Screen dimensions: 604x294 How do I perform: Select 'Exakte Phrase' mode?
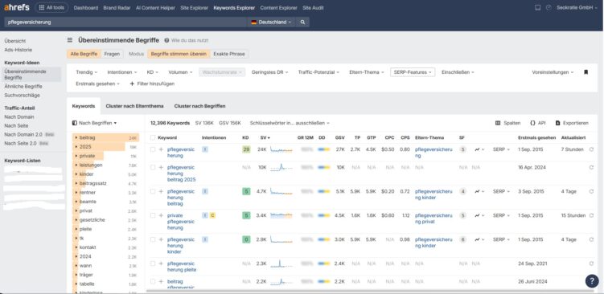click(x=229, y=54)
